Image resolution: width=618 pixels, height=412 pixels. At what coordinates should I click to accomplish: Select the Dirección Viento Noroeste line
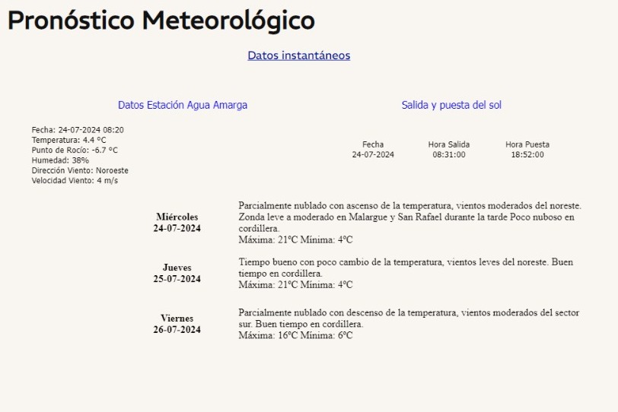(x=80, y=170)
